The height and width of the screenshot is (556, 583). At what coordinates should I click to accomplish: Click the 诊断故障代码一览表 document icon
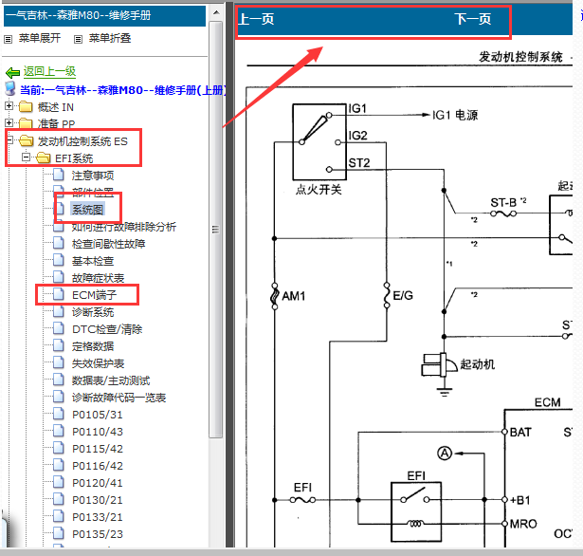(59, 397)
